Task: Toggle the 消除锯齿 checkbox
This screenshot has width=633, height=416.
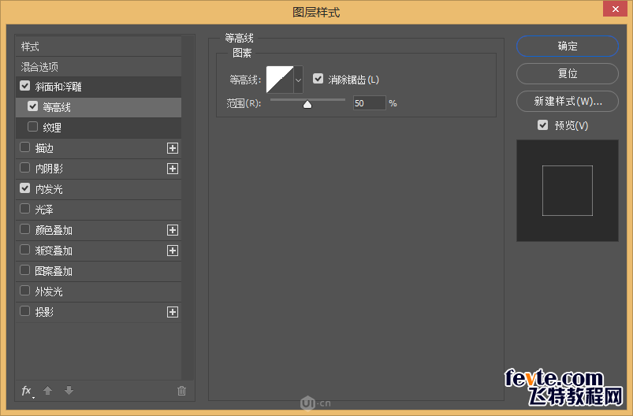Action: point(318,80)
